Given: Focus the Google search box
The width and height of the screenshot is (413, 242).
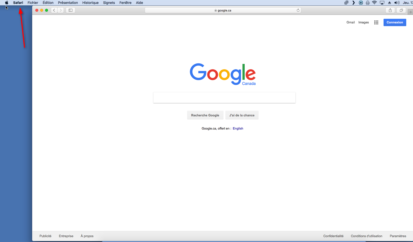Looking at the screenshot, I should [x=224, y=98].
